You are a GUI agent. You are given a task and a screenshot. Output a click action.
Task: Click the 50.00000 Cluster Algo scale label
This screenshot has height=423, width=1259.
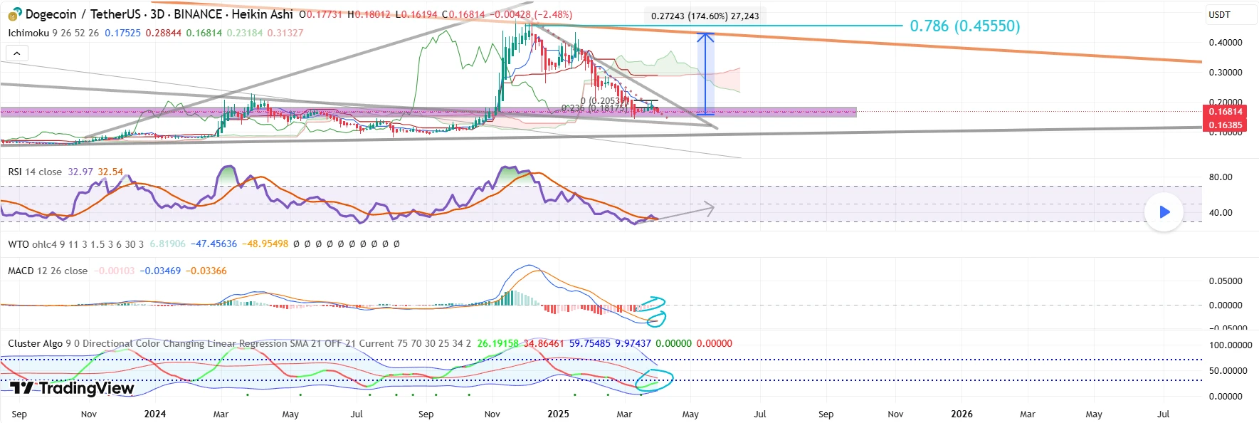pyautogui.click(x=1228, y=371)
